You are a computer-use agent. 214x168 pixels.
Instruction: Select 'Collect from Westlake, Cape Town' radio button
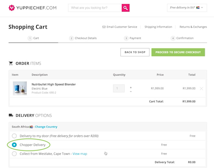(x=14, y=154)
